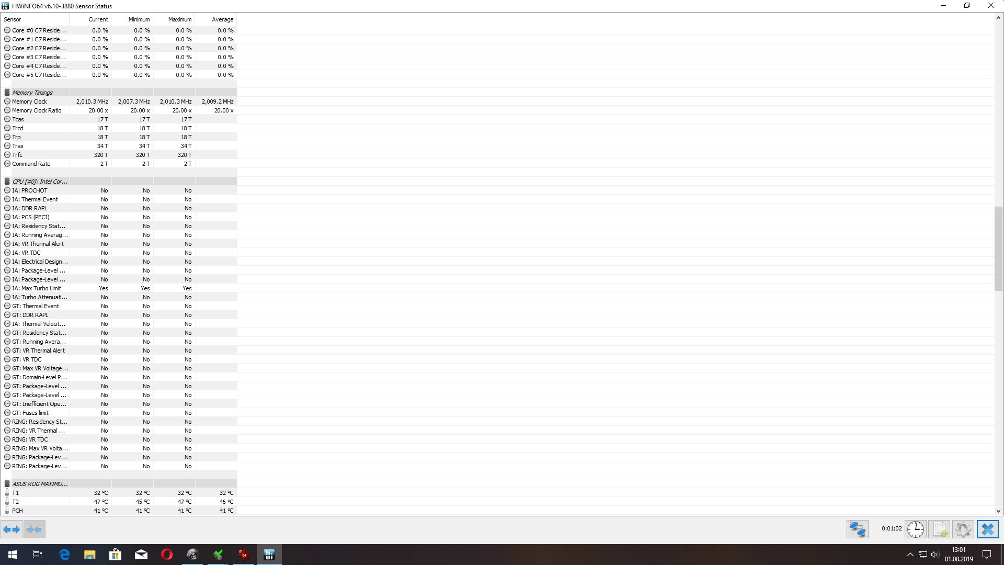The image size is (1004, 565).
Task: Click the Maximum column header
Action: click(x=174, y=19)
